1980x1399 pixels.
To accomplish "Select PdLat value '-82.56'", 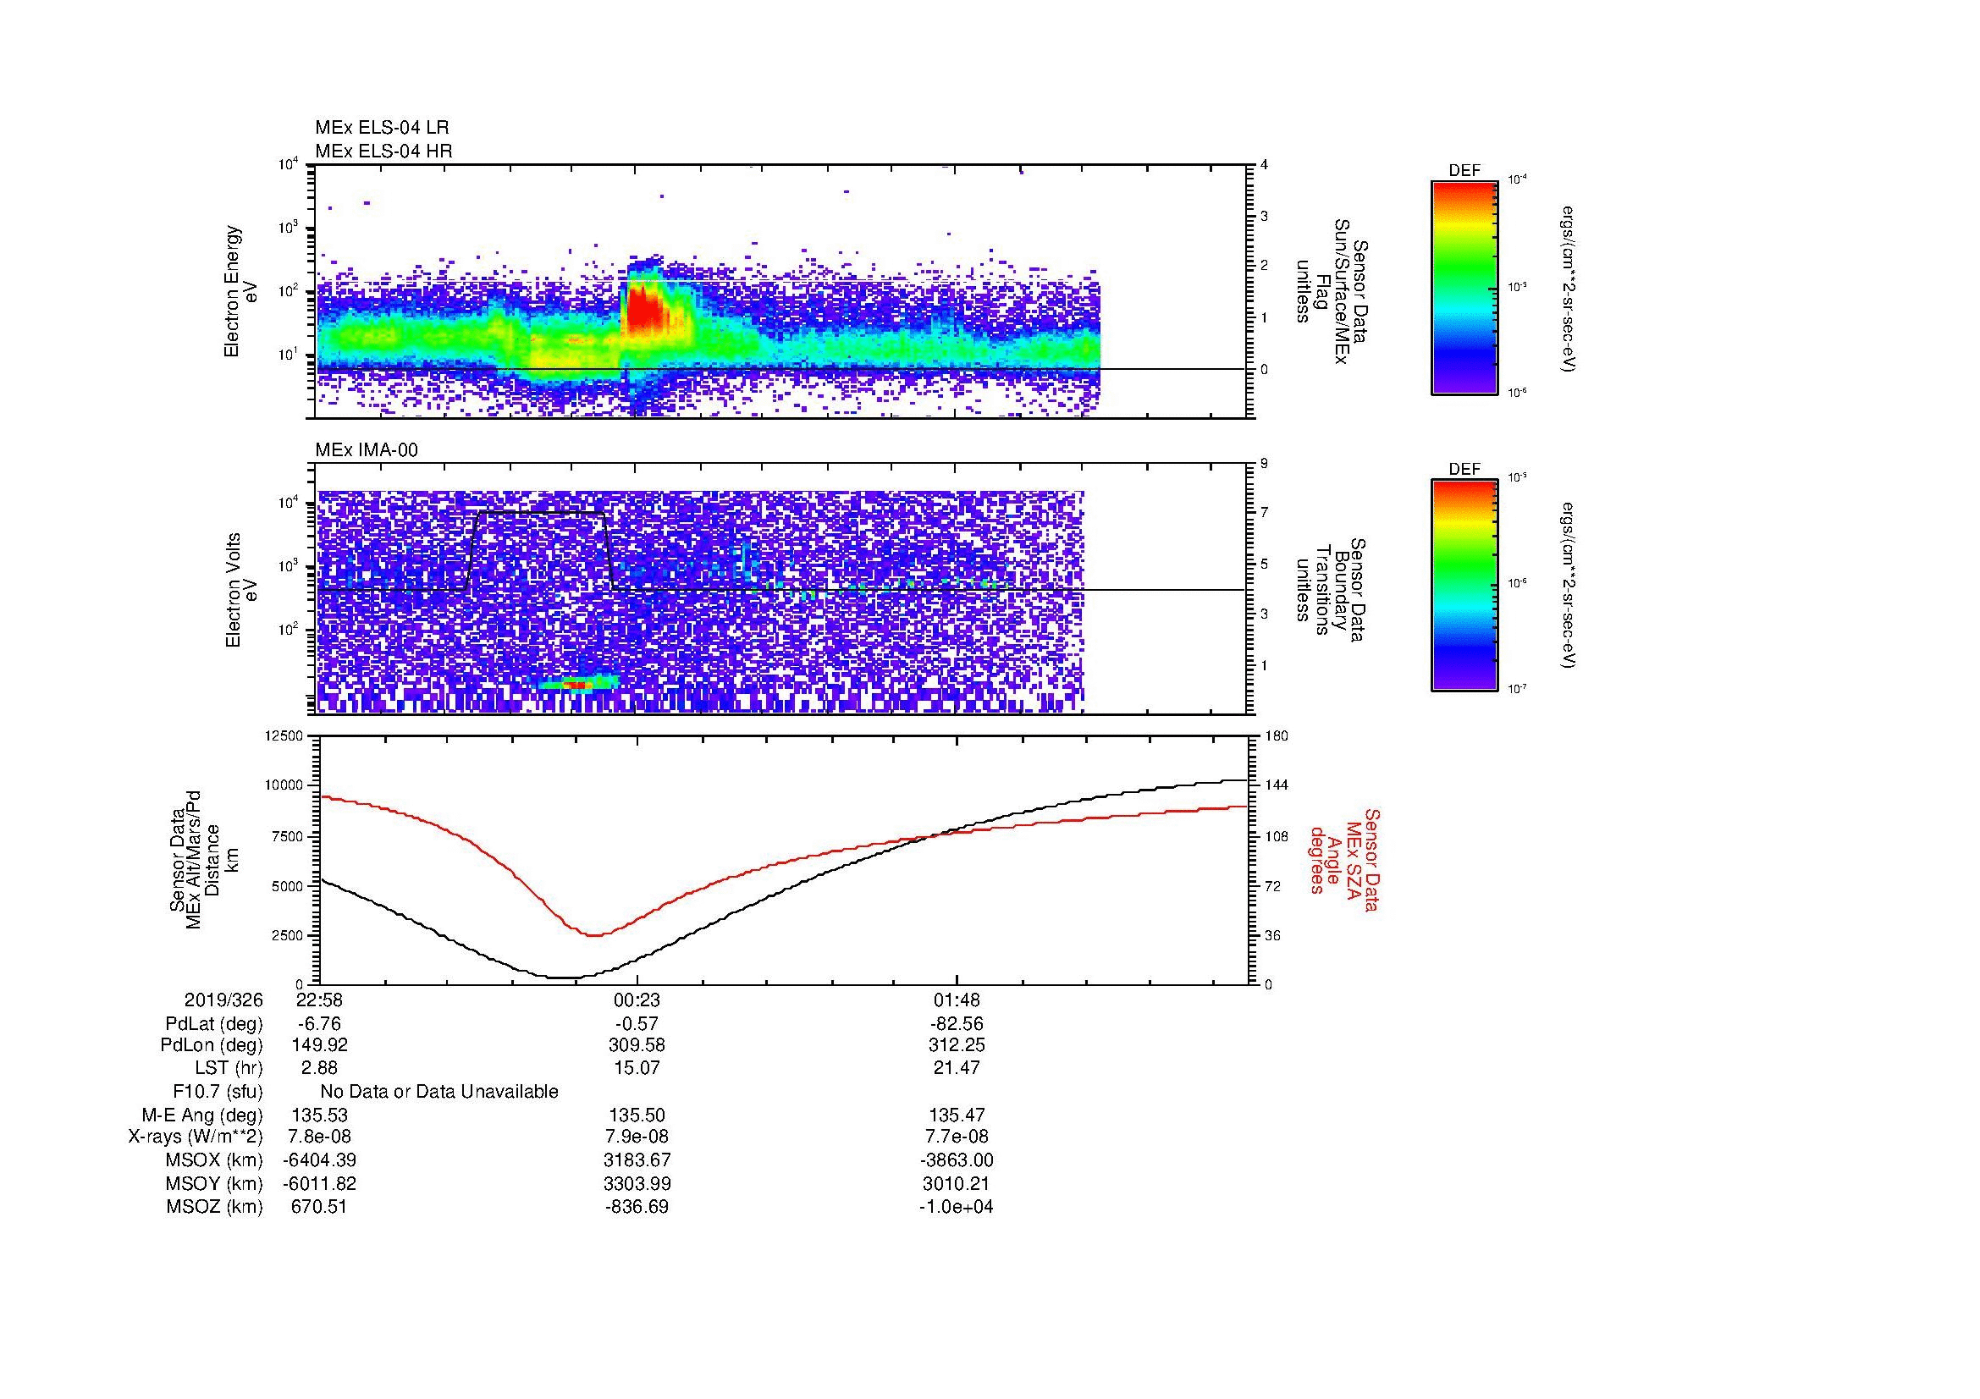I will [957, 1024].
